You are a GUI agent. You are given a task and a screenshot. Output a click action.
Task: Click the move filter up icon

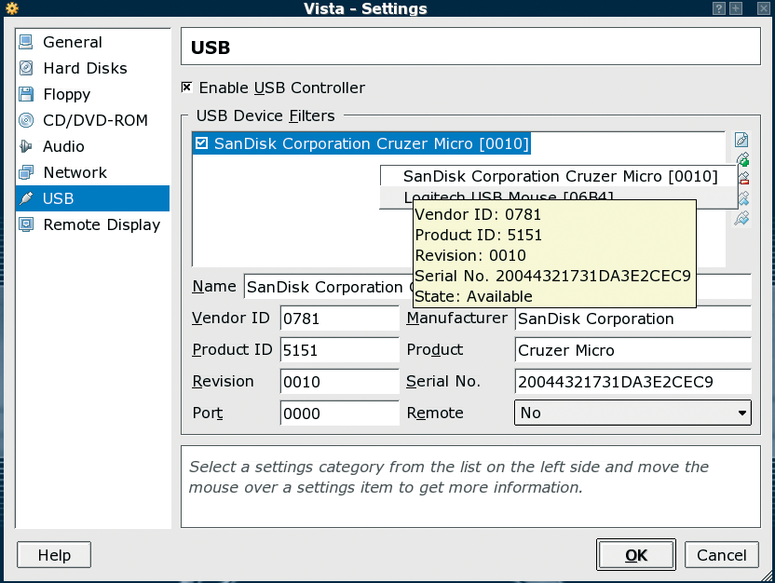click(x=743, y=198)
